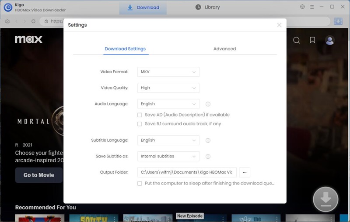The height and width of the screenshot is (222, 350).
Task: Open the Video Format MKV dropdown
Action: pos(168,72)
